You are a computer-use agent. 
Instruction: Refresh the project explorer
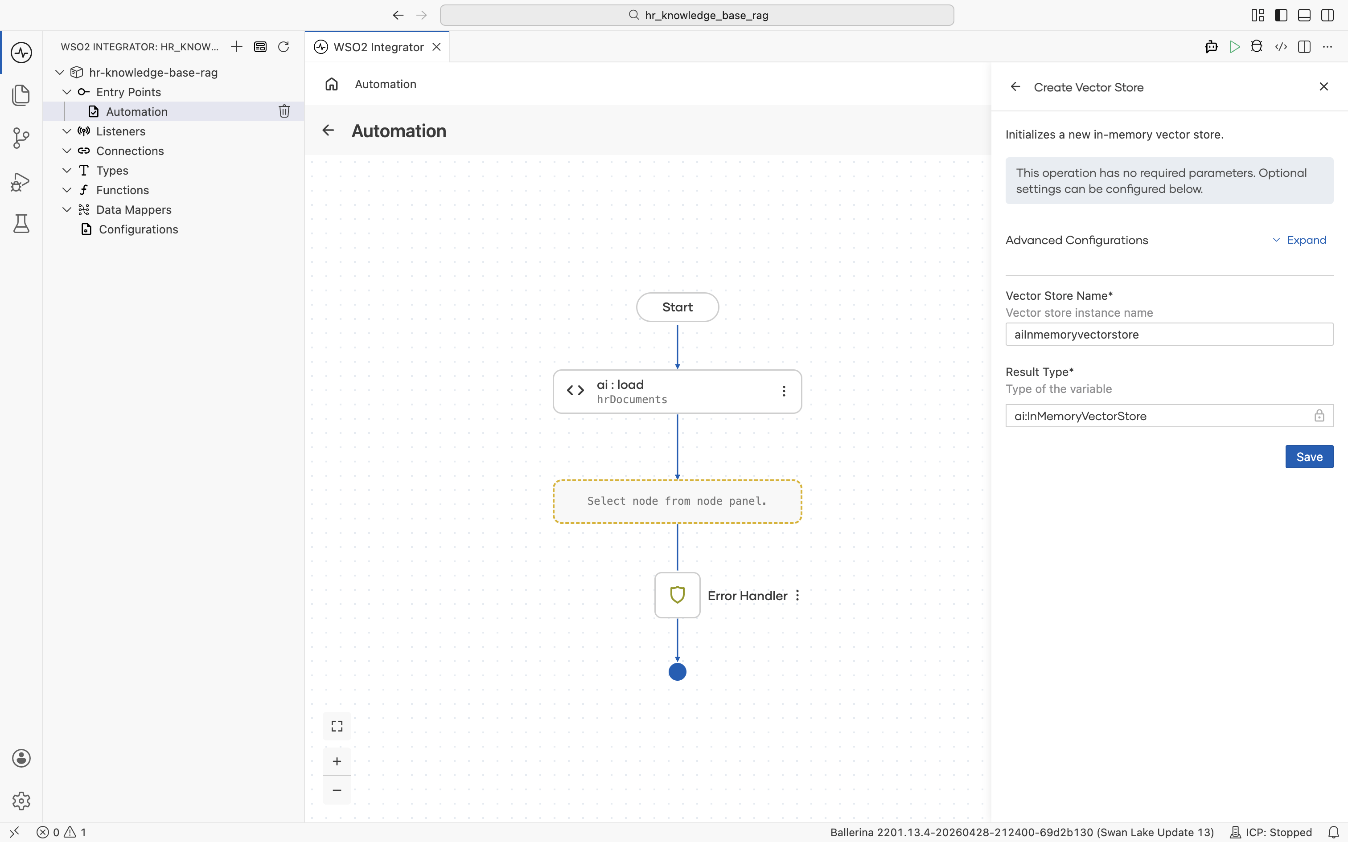pos(284,47)
